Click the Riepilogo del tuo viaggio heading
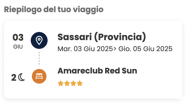The image size is (186, 104). (x=54, y=10)
